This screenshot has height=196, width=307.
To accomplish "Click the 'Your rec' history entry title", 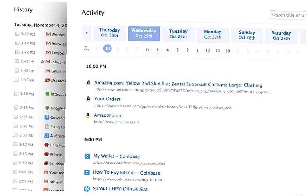I will (x=56, y=173).
